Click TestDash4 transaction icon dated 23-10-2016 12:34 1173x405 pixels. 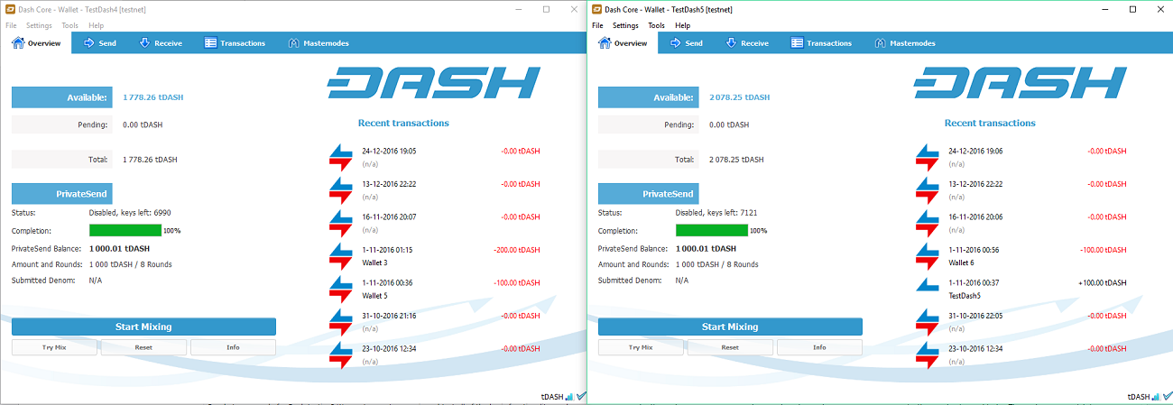click(340, 354)
